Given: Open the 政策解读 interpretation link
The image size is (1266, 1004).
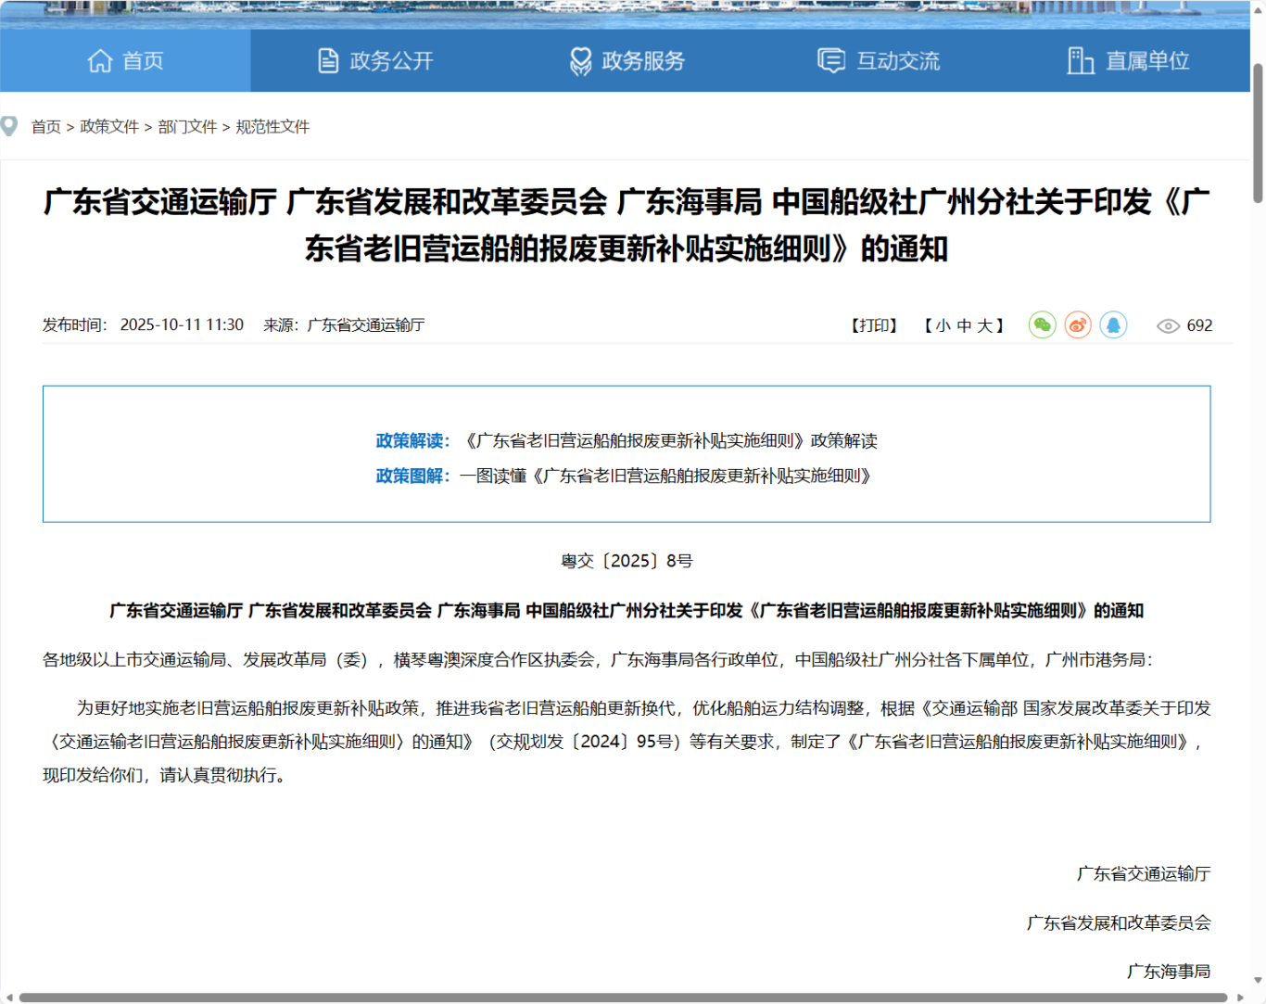Looking at the screenshot, I should coord(671,440).
